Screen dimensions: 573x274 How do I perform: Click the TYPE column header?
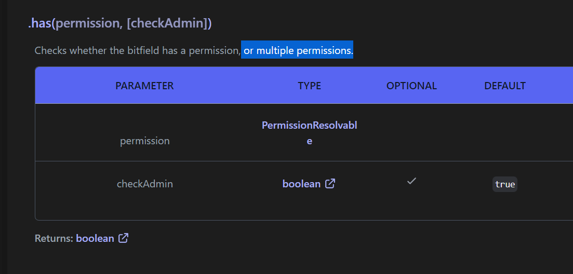[310, 86]
